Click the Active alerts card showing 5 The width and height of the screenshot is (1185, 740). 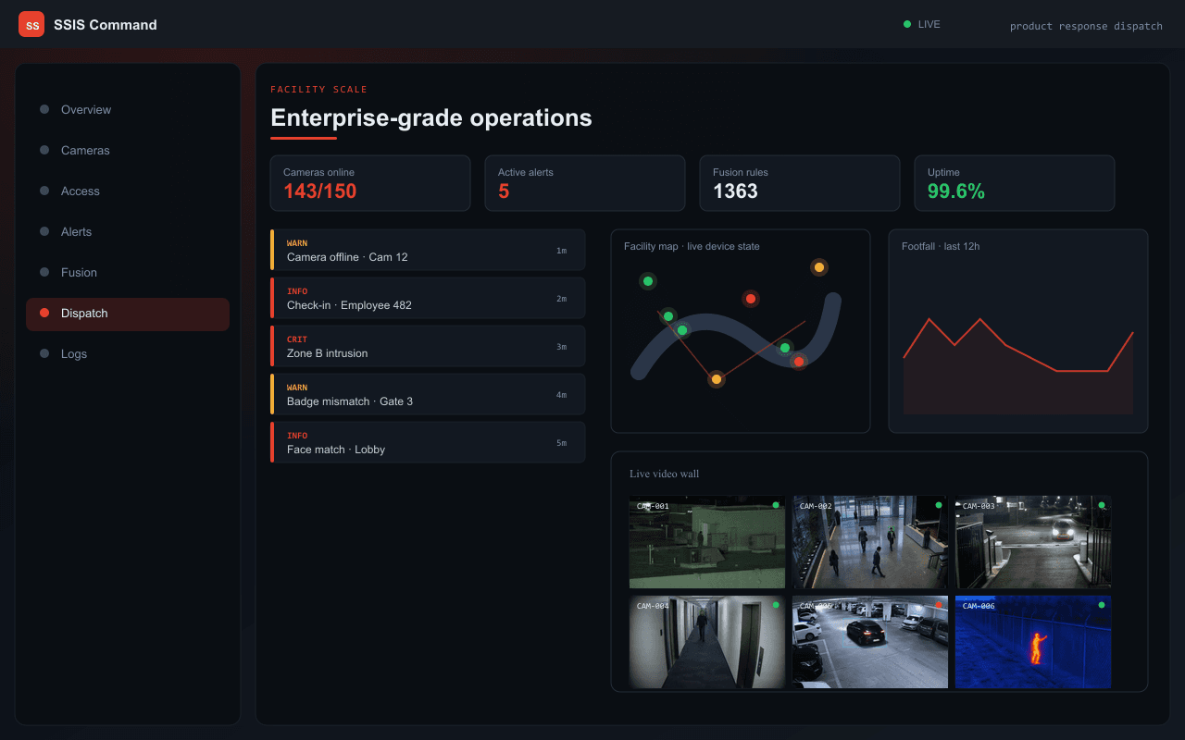tap(585, 183)
